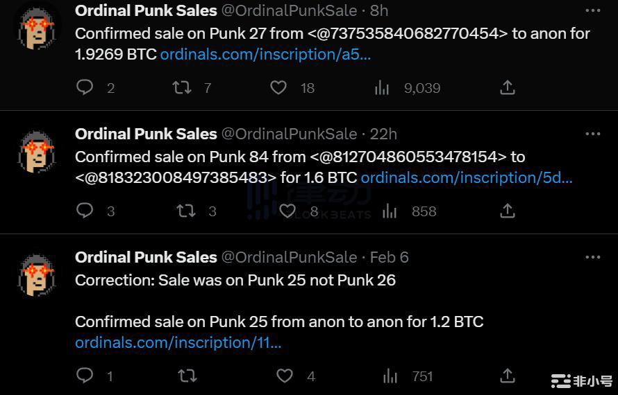
Task: Open more options on Punk 25 tweet
Action: point(592,257)
